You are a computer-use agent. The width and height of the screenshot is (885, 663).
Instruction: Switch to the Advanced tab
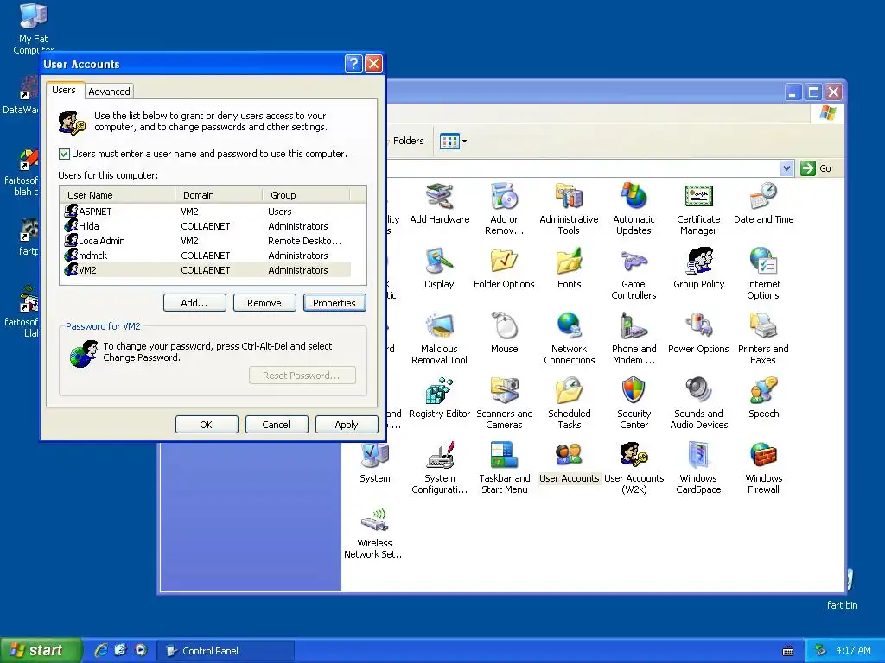[109, 92]
